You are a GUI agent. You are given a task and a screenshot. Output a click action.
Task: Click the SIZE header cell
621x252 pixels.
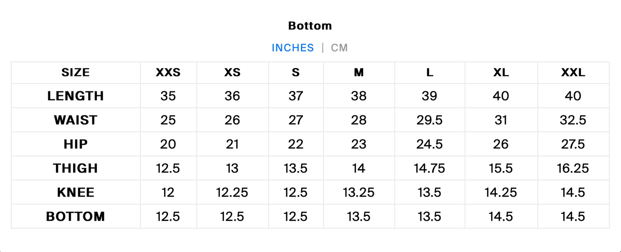coord(76,73)
